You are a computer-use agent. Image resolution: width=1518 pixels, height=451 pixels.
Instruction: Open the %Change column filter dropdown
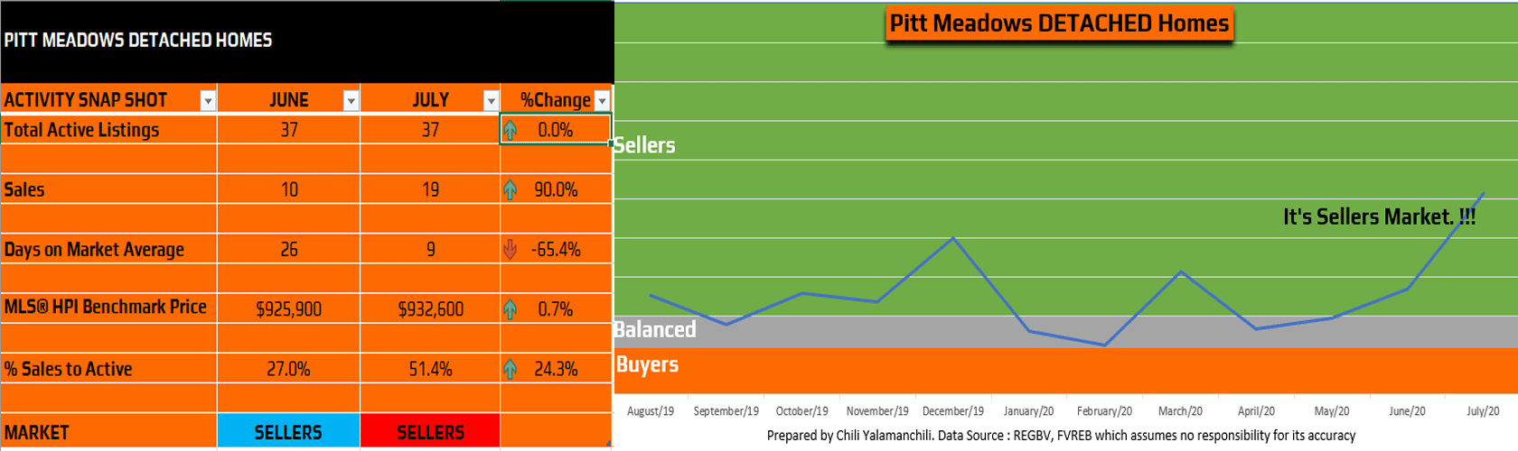pos(602,100)
